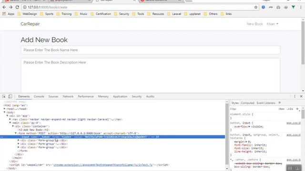Screen dimensions: 305x171
Task: Open the Chrome three-dot menu
Action: tap(301, 7)
